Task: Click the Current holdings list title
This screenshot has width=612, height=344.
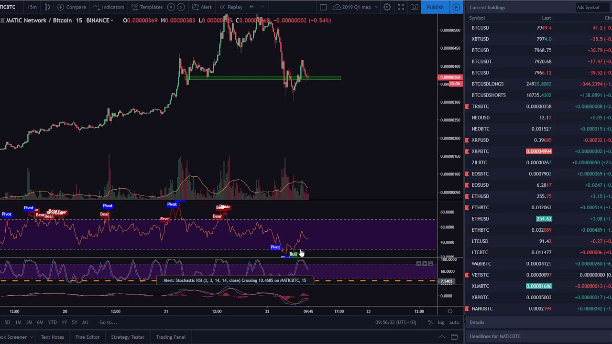Action: (487, 8)
